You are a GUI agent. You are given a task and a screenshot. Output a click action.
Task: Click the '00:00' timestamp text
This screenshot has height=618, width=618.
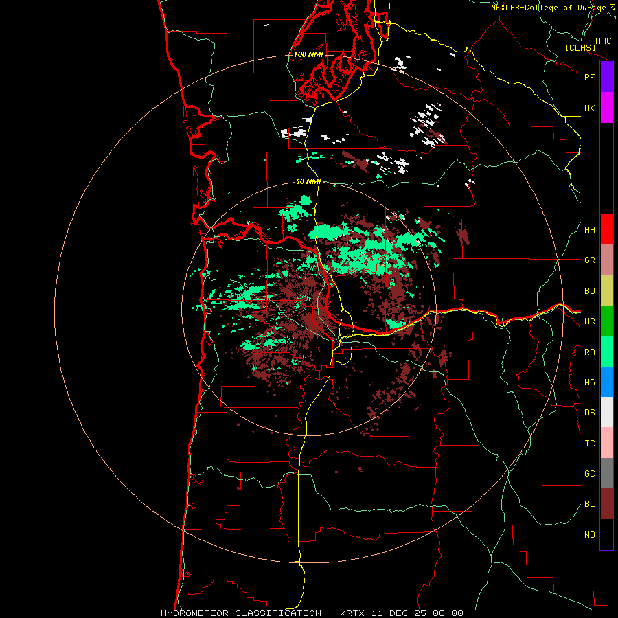coord(448,613)
